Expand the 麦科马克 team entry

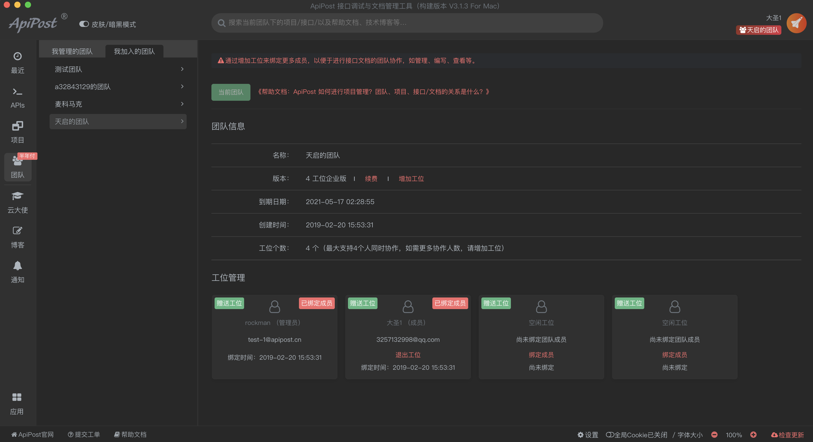(118, 104)
